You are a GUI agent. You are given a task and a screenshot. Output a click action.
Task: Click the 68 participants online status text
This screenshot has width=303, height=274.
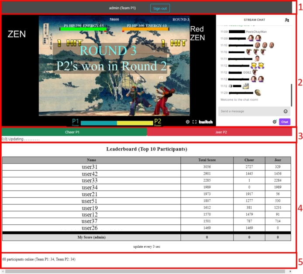point(39,259)
